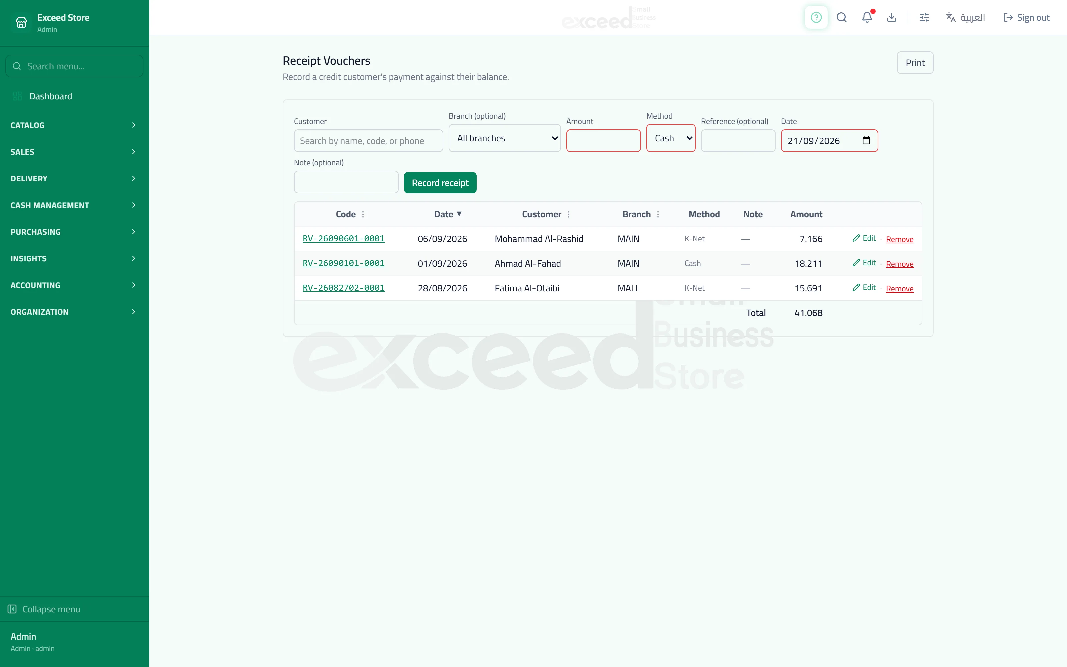Expand the PURCHASING section

(x=74, y=232)
